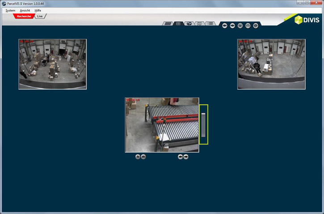This screenshot has width=324, height=214.
Task: Click the vertical slider handle beside conveyor image
Action: pyautogui.click(x=203, y=125)
